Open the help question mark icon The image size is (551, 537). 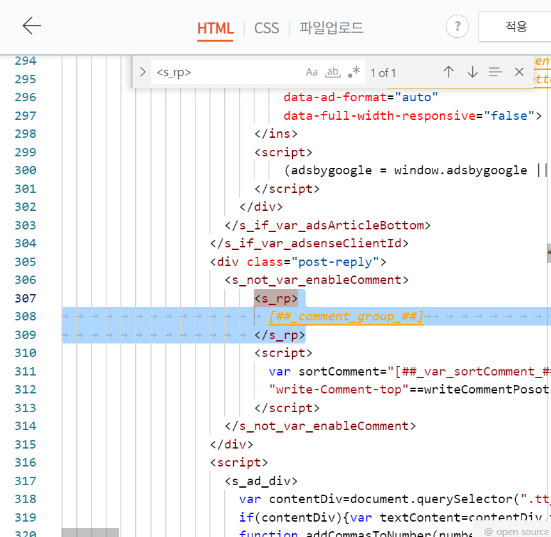pyautogui.click(x=457, y=26)
